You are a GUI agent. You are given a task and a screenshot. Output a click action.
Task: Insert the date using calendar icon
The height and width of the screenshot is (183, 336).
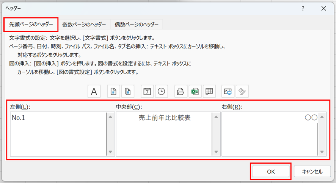[147, 91]
